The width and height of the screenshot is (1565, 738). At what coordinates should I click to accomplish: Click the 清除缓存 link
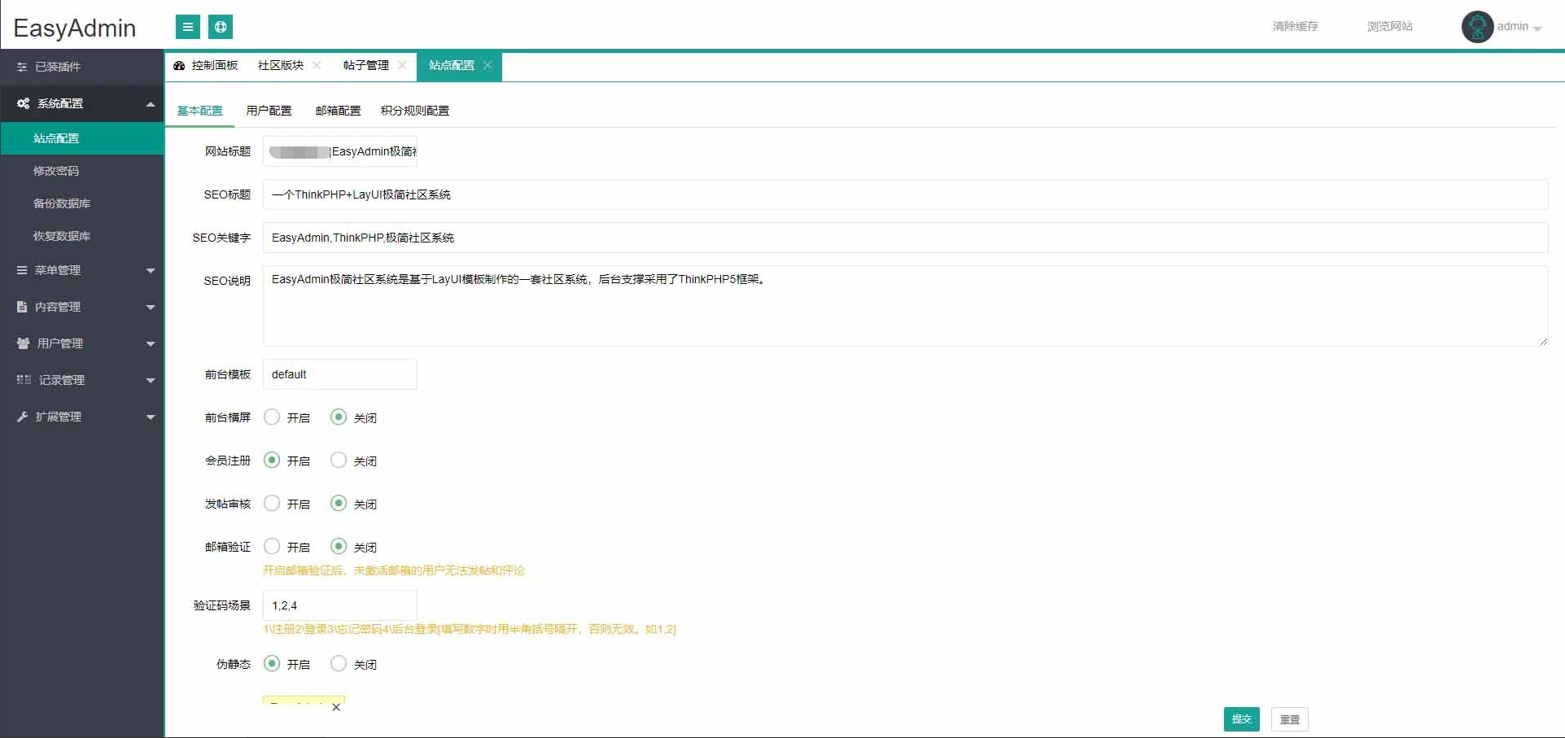1294,26
